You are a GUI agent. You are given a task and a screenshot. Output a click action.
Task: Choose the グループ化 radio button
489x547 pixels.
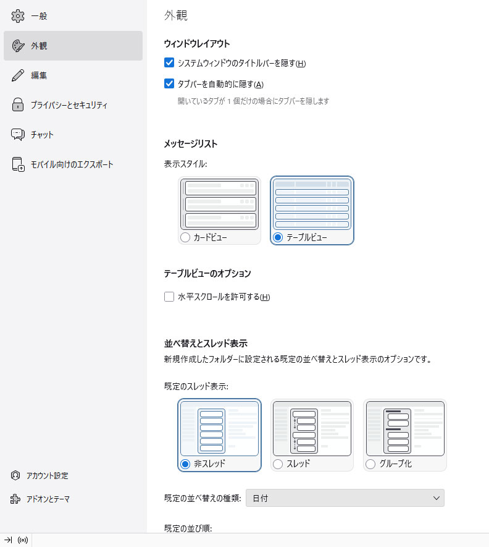[x=370, y=464]
